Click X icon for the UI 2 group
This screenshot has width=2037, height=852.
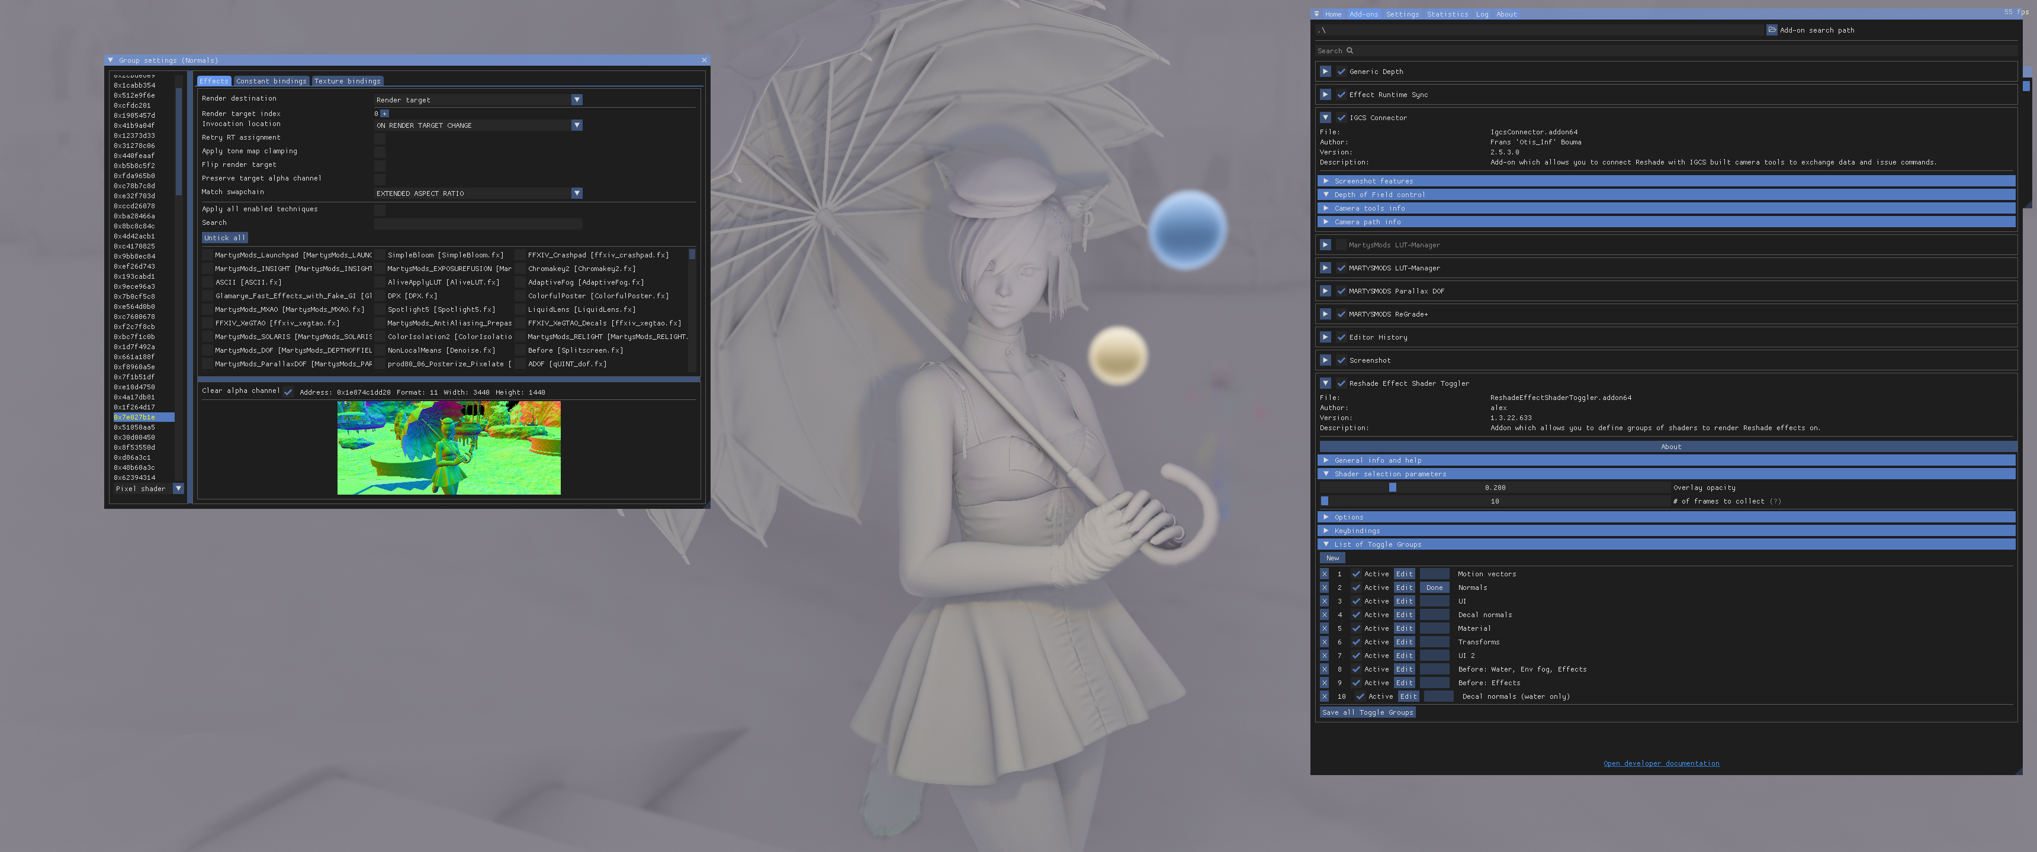pyautogui.click(x=1325, y=655)
